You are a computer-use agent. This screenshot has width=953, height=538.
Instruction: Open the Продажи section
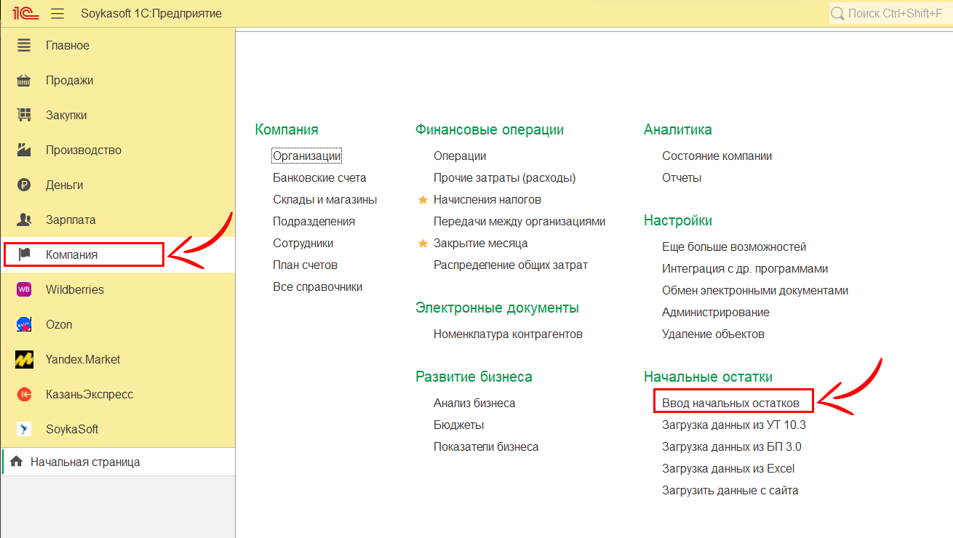[x=117, y=80]
